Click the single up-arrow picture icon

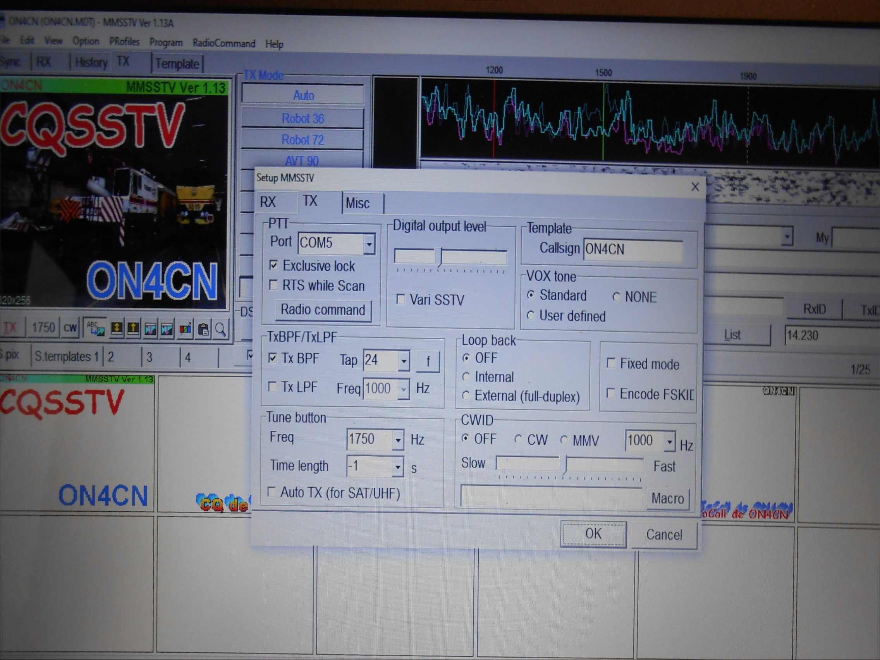[134, 329]
